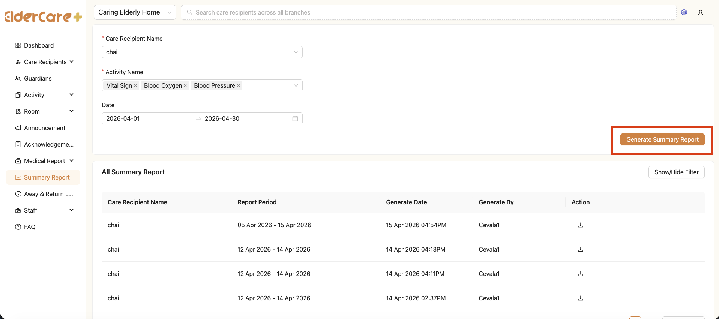
Task: Download report generated 14 Apr 04:13PM
Action: 580,249
